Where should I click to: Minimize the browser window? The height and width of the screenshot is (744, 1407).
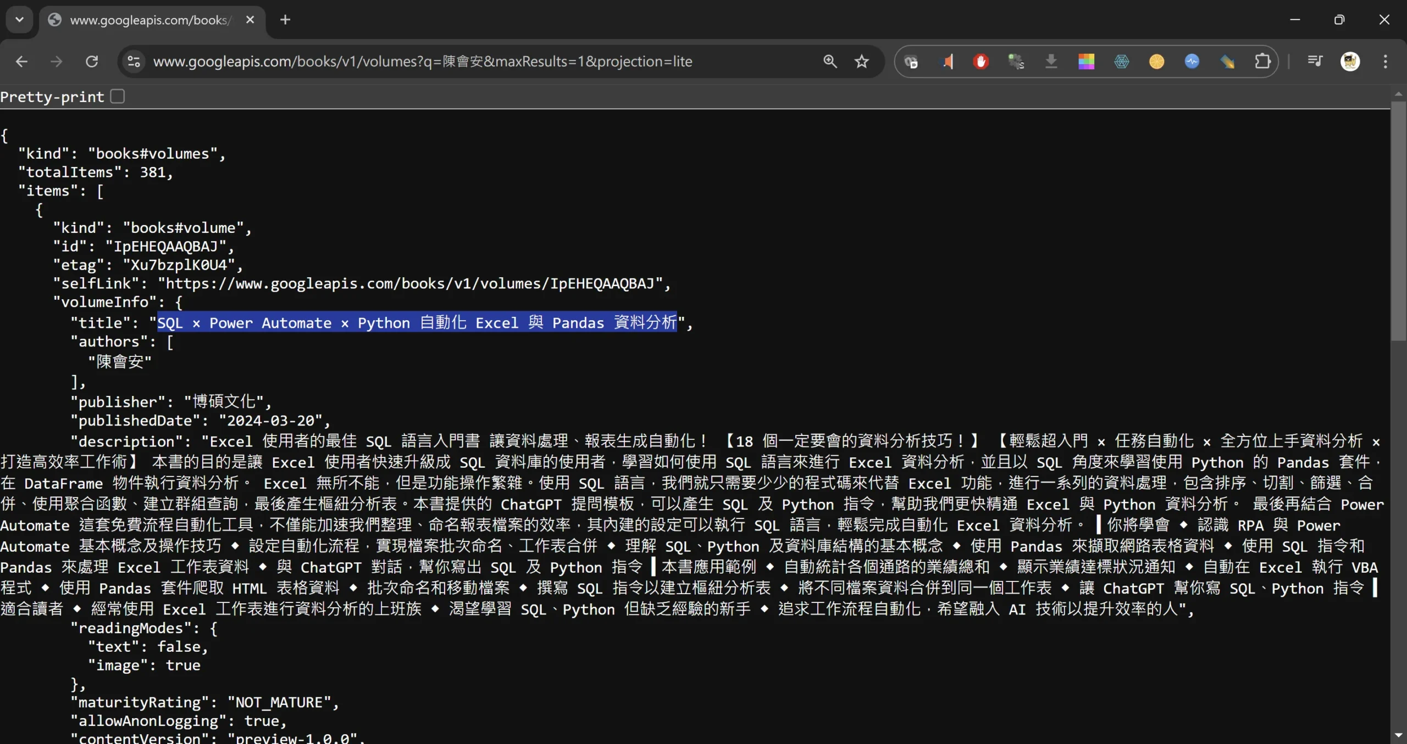tap(1295, 20)
